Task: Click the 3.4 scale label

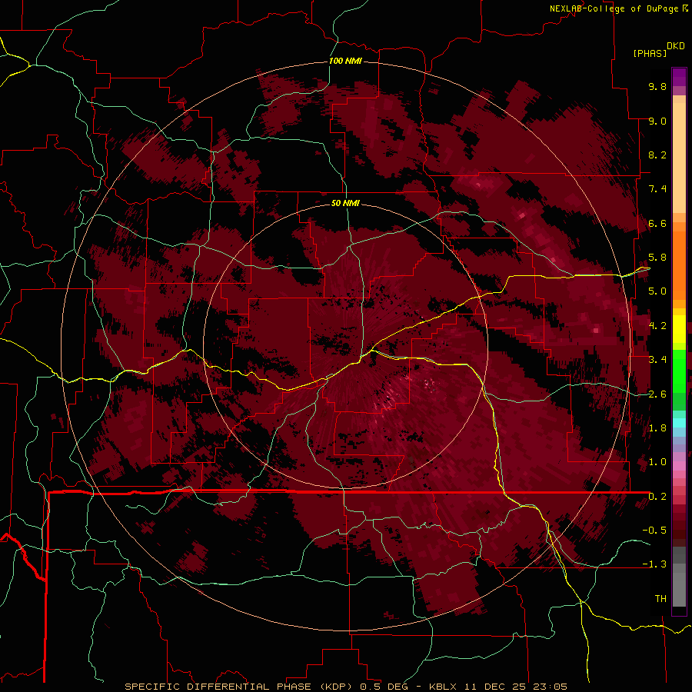Action: tap(657, 360)
